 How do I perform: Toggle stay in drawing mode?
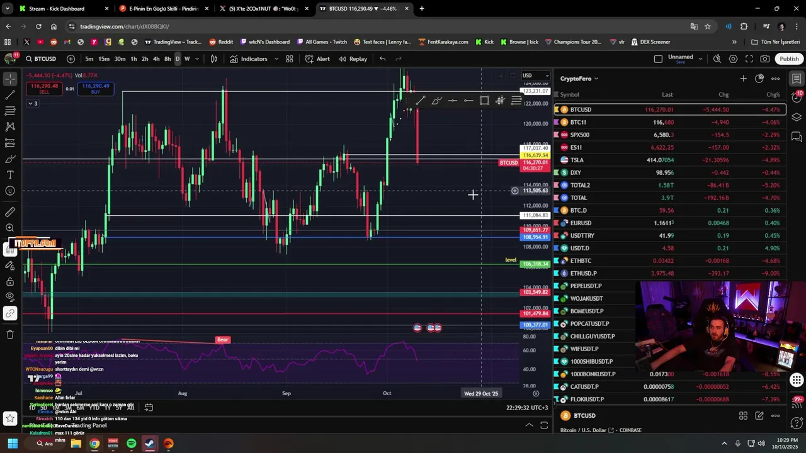[x=10, y=266]
